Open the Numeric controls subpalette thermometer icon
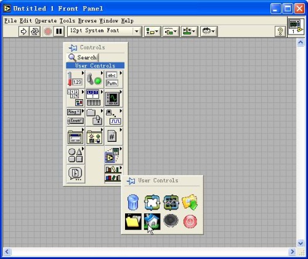The image size is (308, 259). pos(75,79)
